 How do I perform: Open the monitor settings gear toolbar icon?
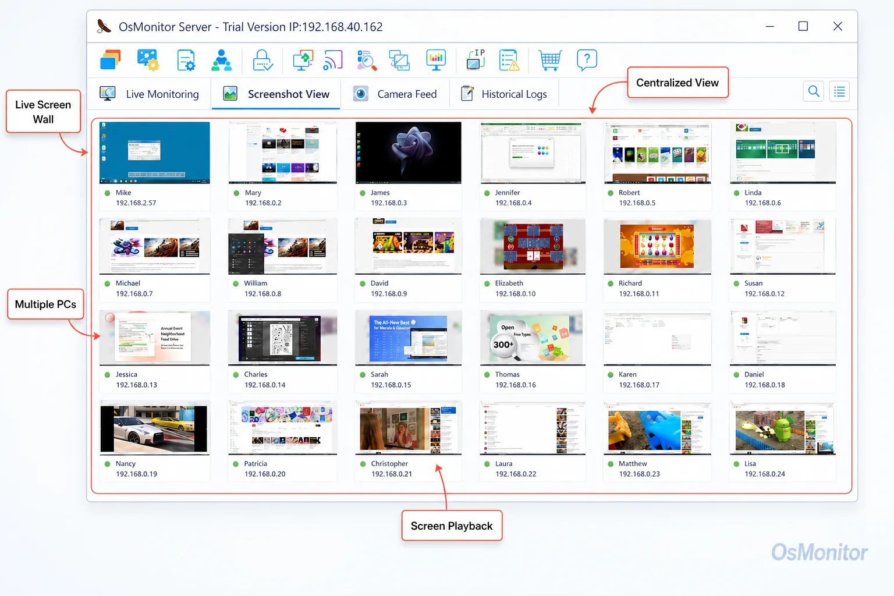click(148, 60)
